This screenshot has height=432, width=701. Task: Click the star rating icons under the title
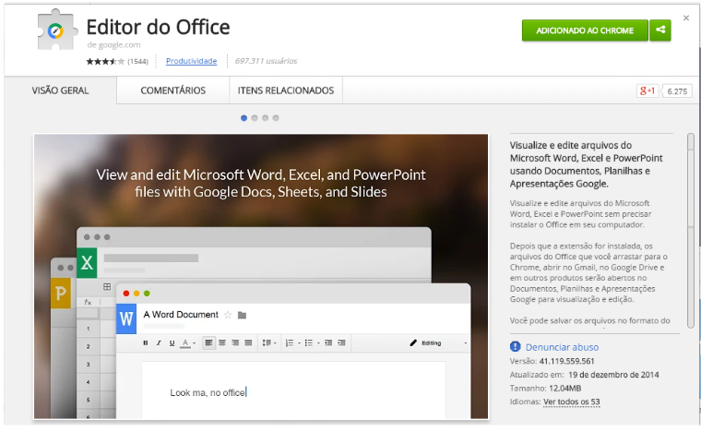105,61
